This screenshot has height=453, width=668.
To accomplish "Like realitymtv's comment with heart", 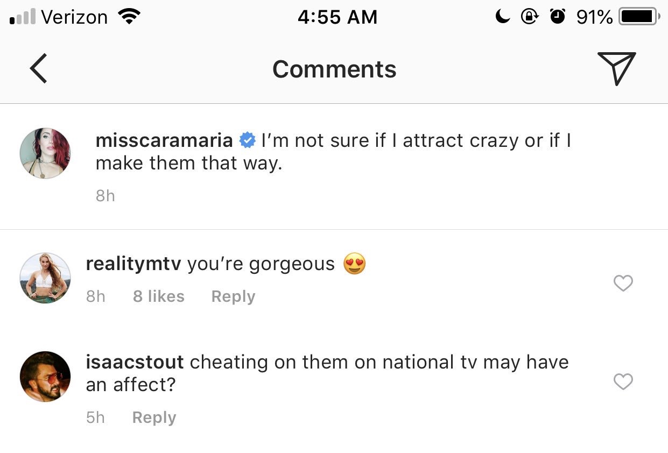I will 623,283.
